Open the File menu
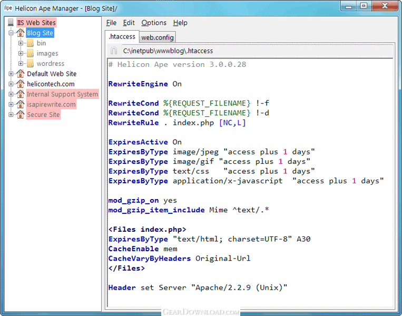The width and height of the screenshot is (402, 316). coord(111,23)
